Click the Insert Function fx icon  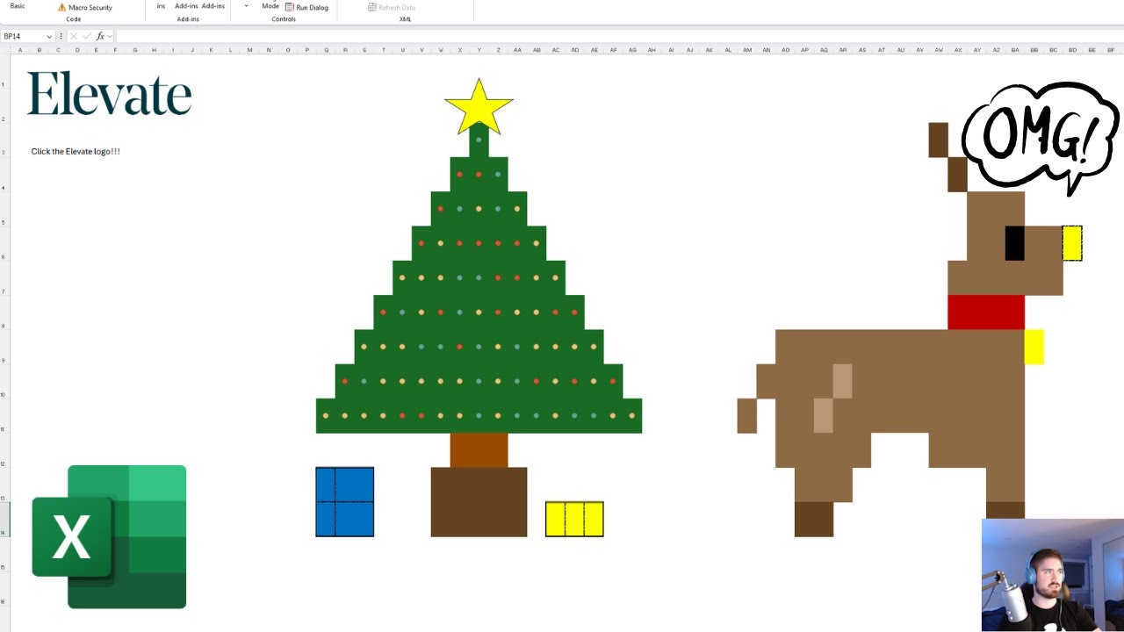pos(100,36)
